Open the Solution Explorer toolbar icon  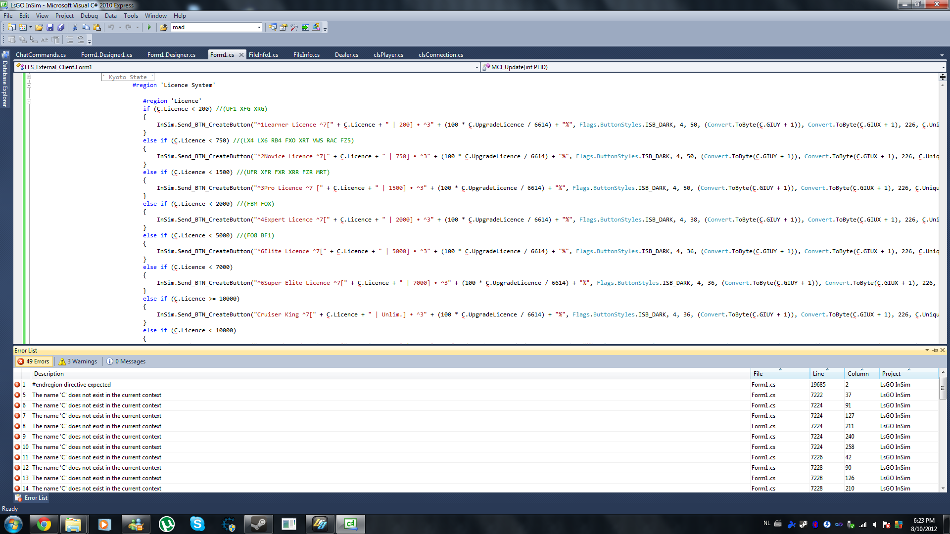pyautogui.click(x=272, y=27)
